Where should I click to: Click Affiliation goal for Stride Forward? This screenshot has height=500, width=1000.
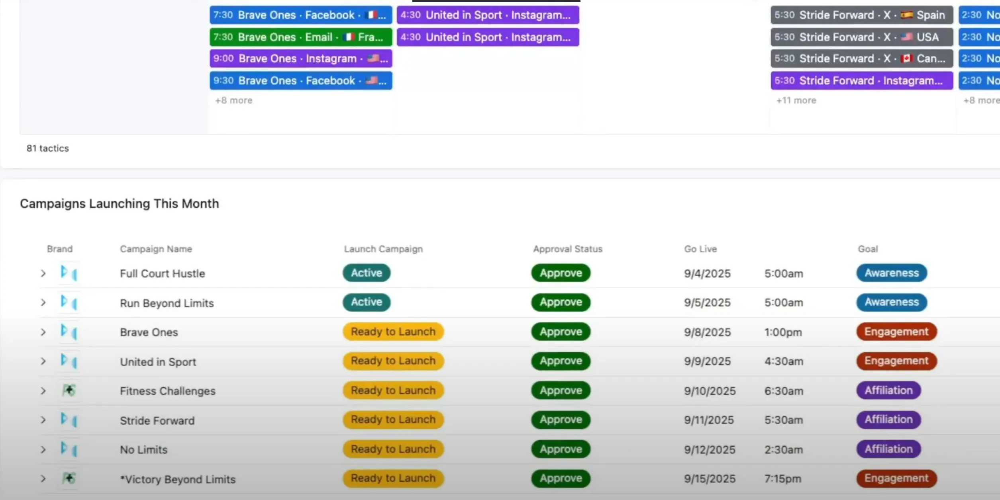coord(888,420)
